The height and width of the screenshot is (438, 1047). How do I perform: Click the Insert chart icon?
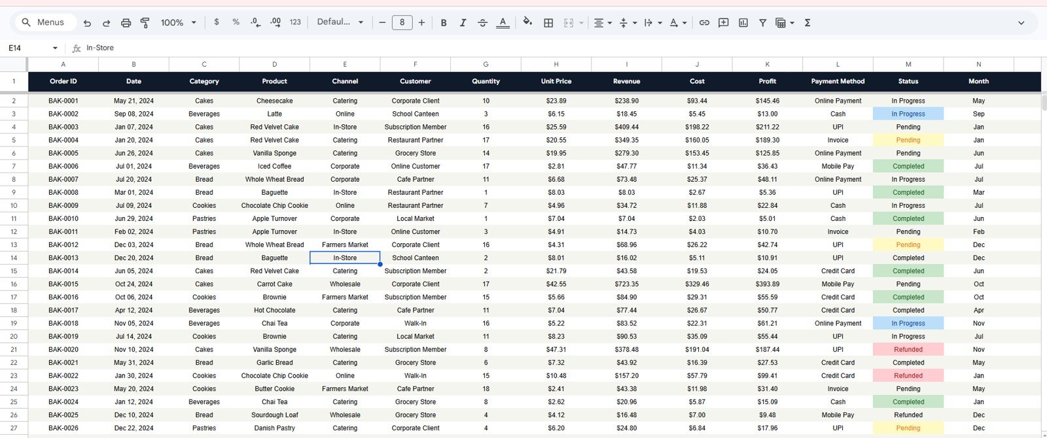pyautogui.click(x=743, y=23)
